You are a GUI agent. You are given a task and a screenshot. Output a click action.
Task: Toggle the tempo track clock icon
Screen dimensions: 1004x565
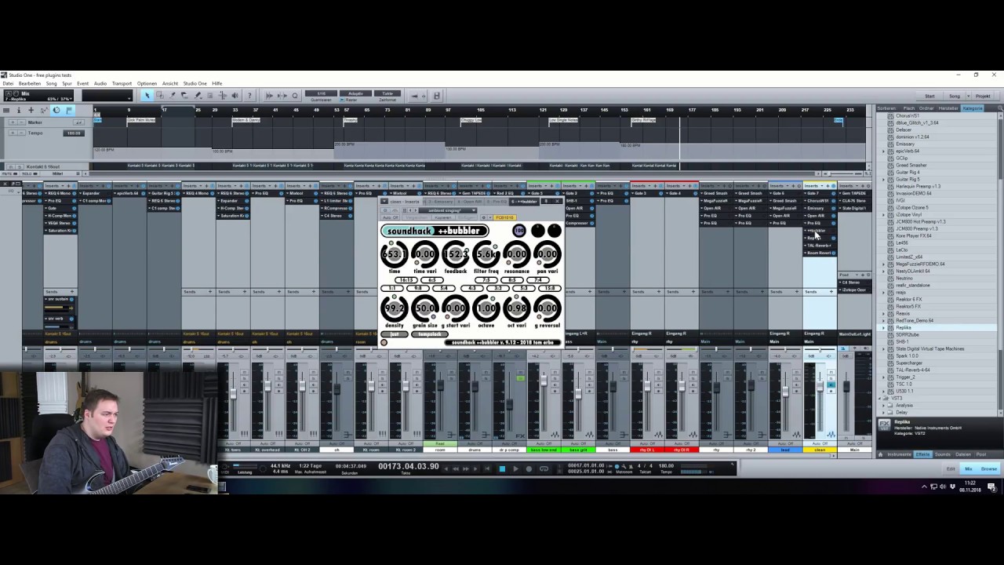click(x=56, y=111)
